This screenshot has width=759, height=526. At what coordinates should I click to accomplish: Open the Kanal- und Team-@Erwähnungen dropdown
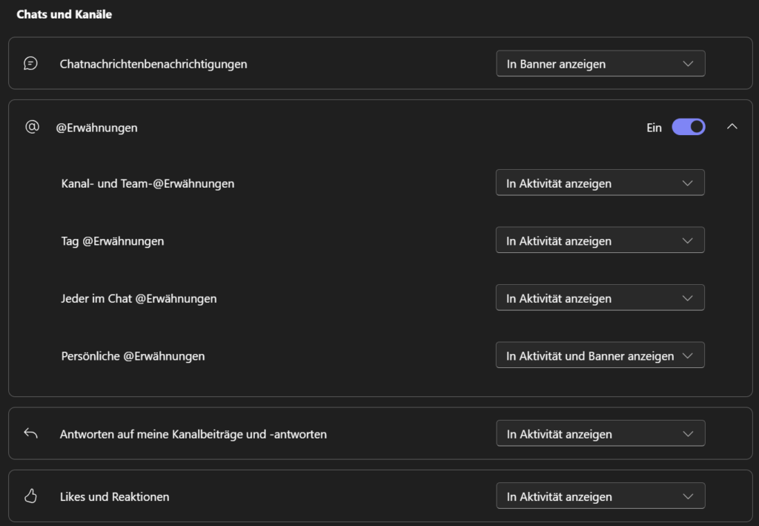pos(600,183)
